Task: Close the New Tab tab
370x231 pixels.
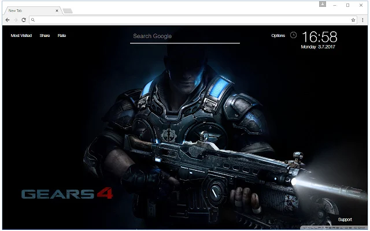Action: point(57,10)
